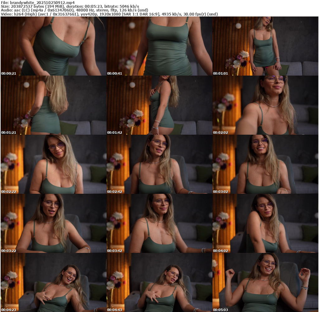The width and height of the screenshot is (319, 312).
Task: Click the file name brandywhite_202510250912.mp4
Action: [x=42, y=2]
